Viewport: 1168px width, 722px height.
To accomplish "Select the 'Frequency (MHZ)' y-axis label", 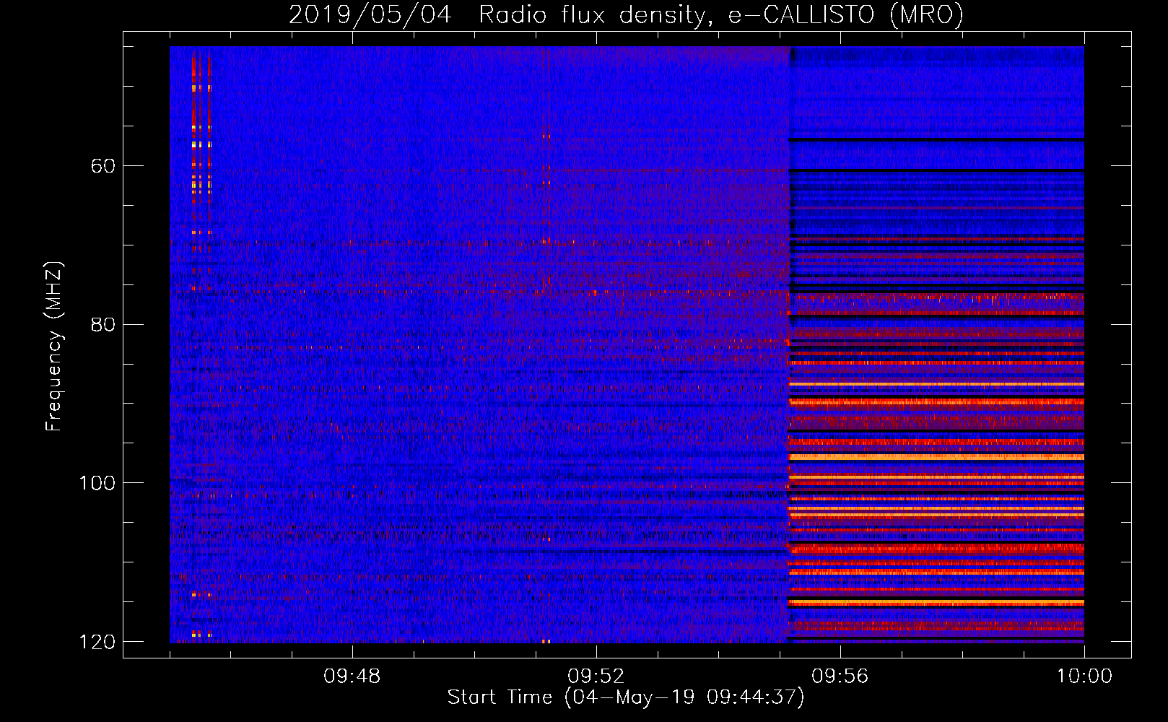I will pyautogui.click(x=54, y=346).
